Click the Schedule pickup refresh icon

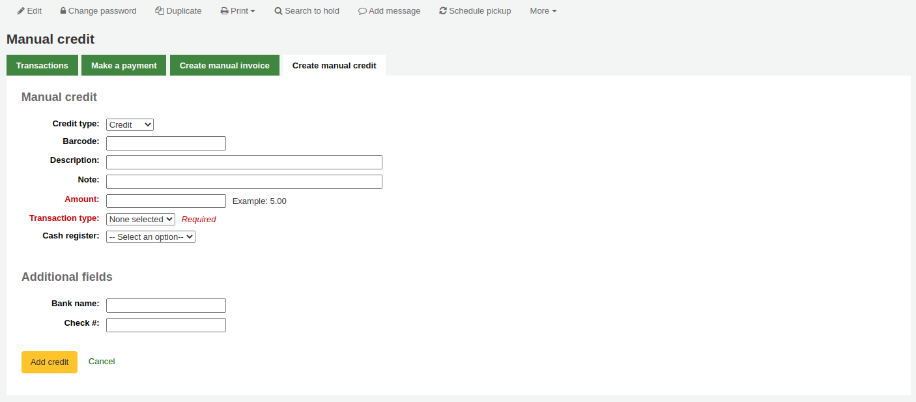pos(443,10)
